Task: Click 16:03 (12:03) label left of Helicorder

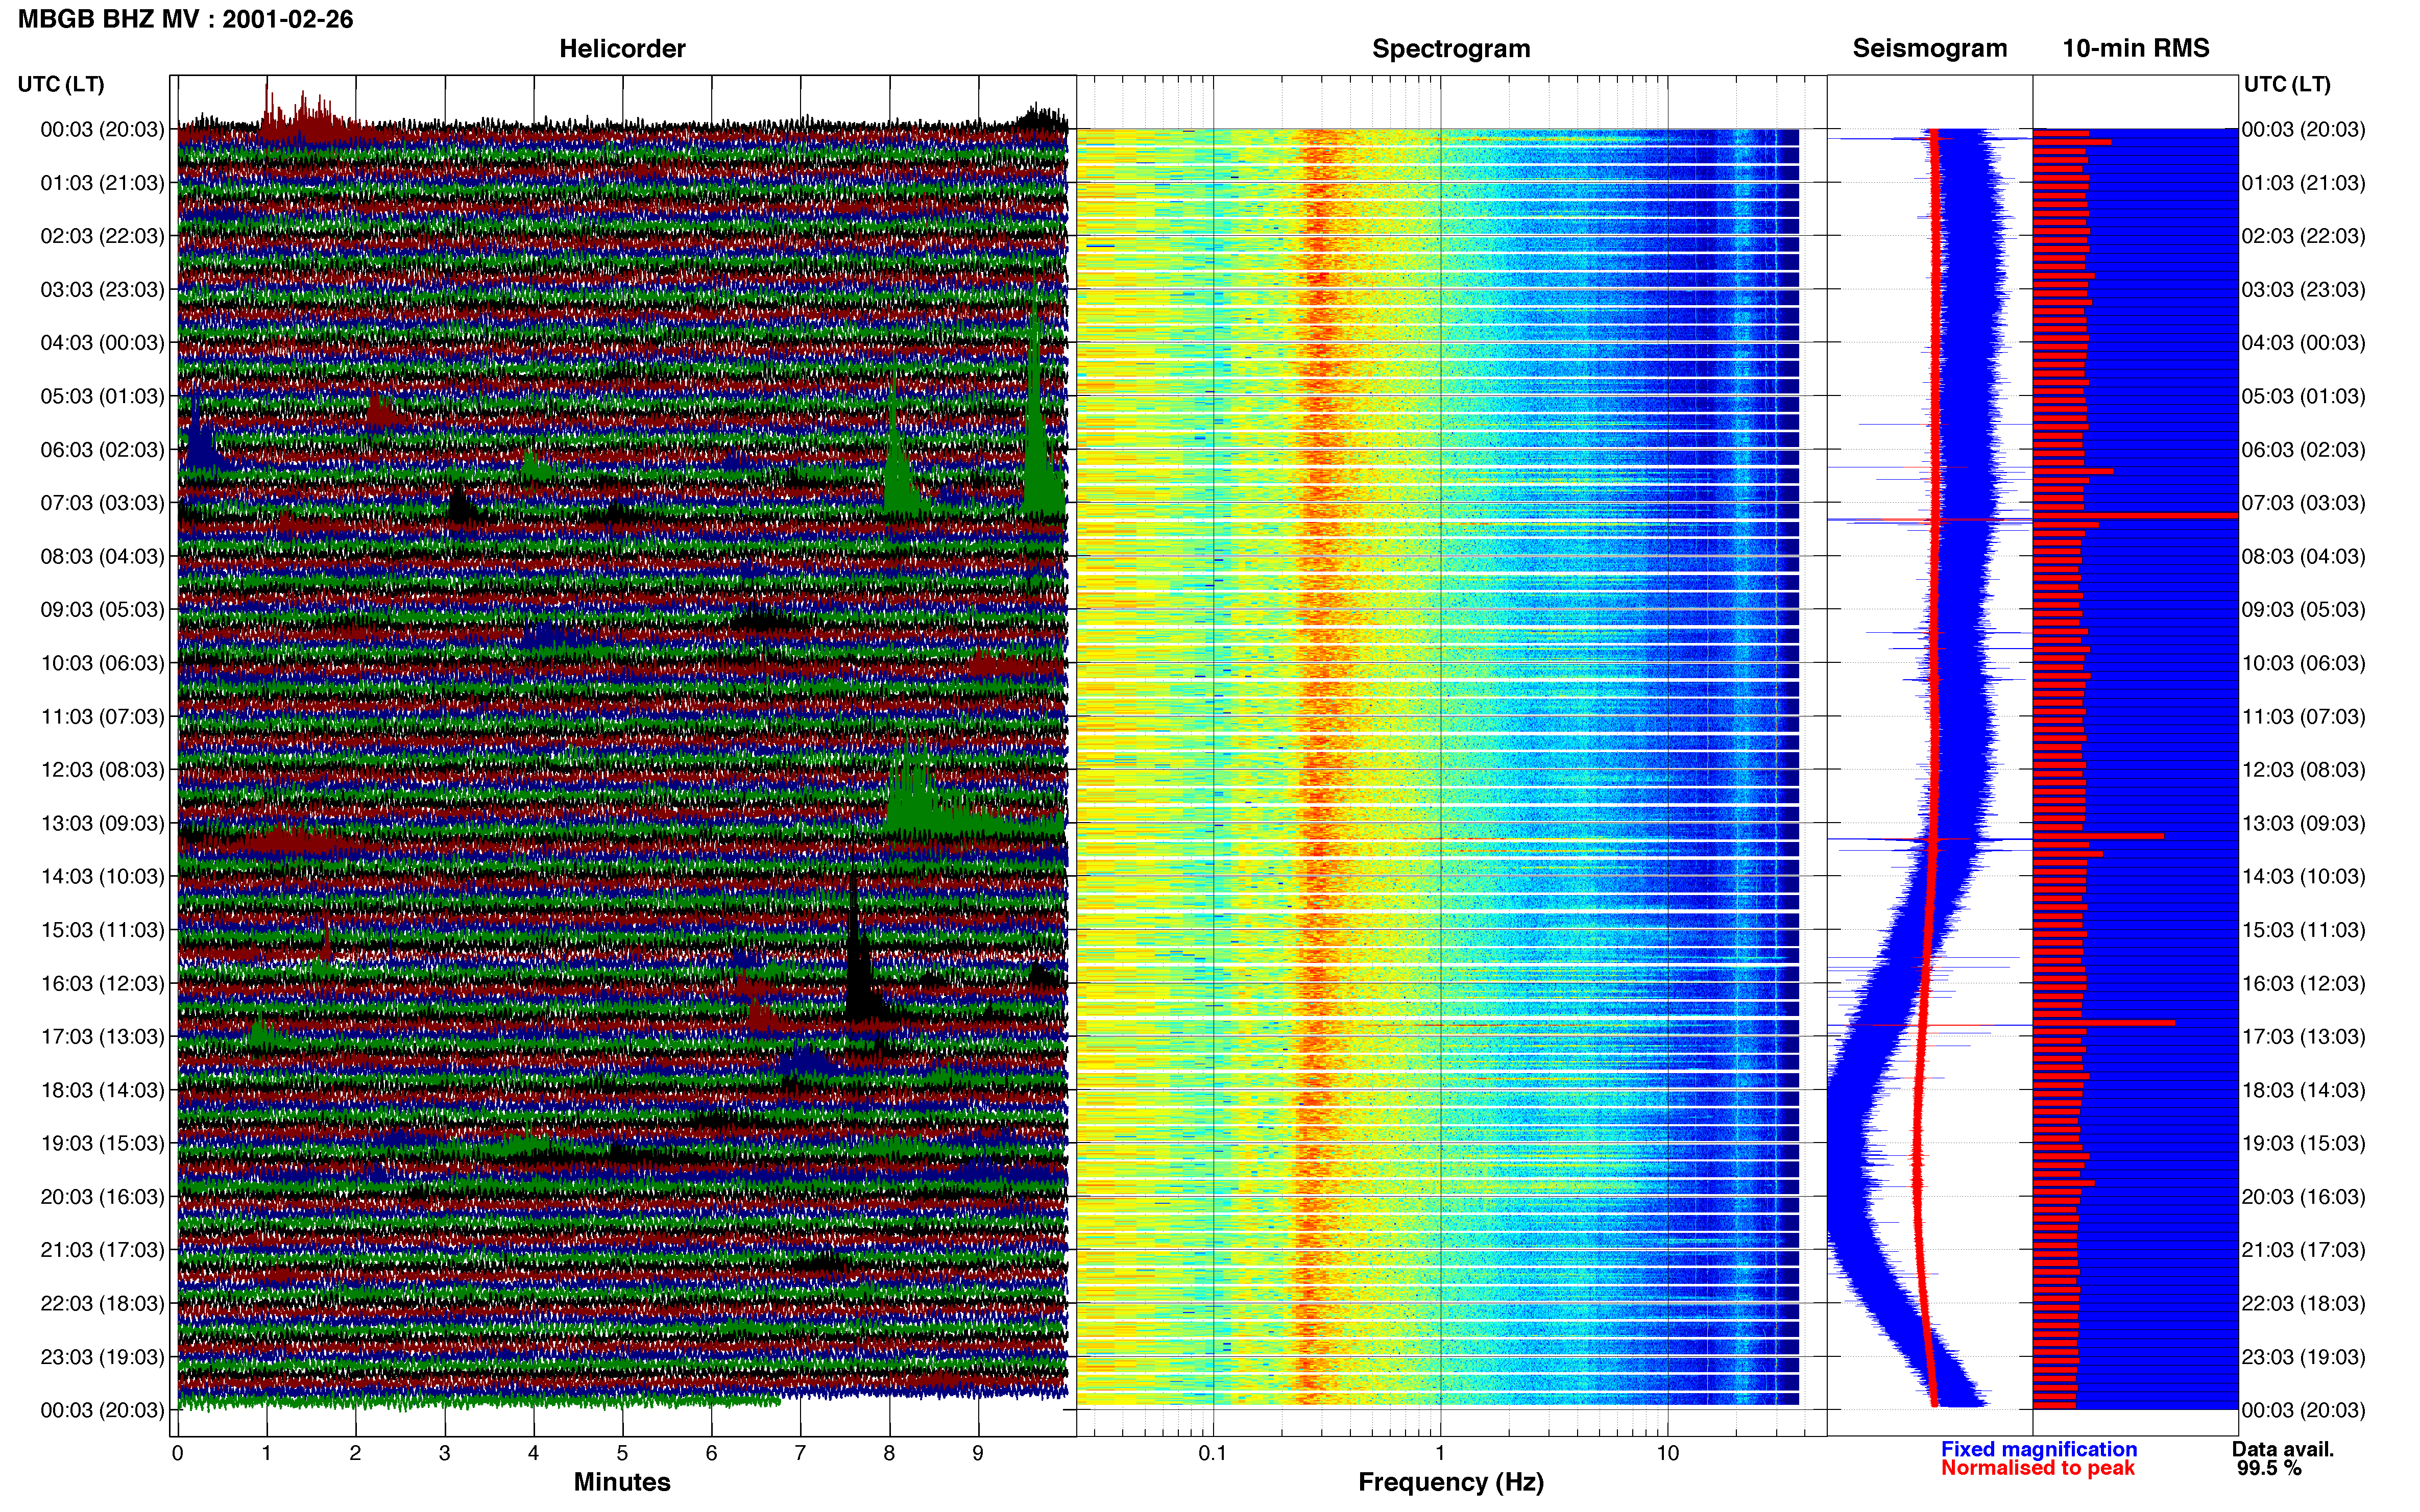Action: click(102, 983)
